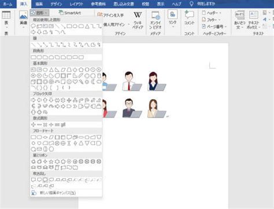This screenshot has height=209, width=274.
Task: Insert a テキストボックス (Text Box)
Action: (254, 20)
